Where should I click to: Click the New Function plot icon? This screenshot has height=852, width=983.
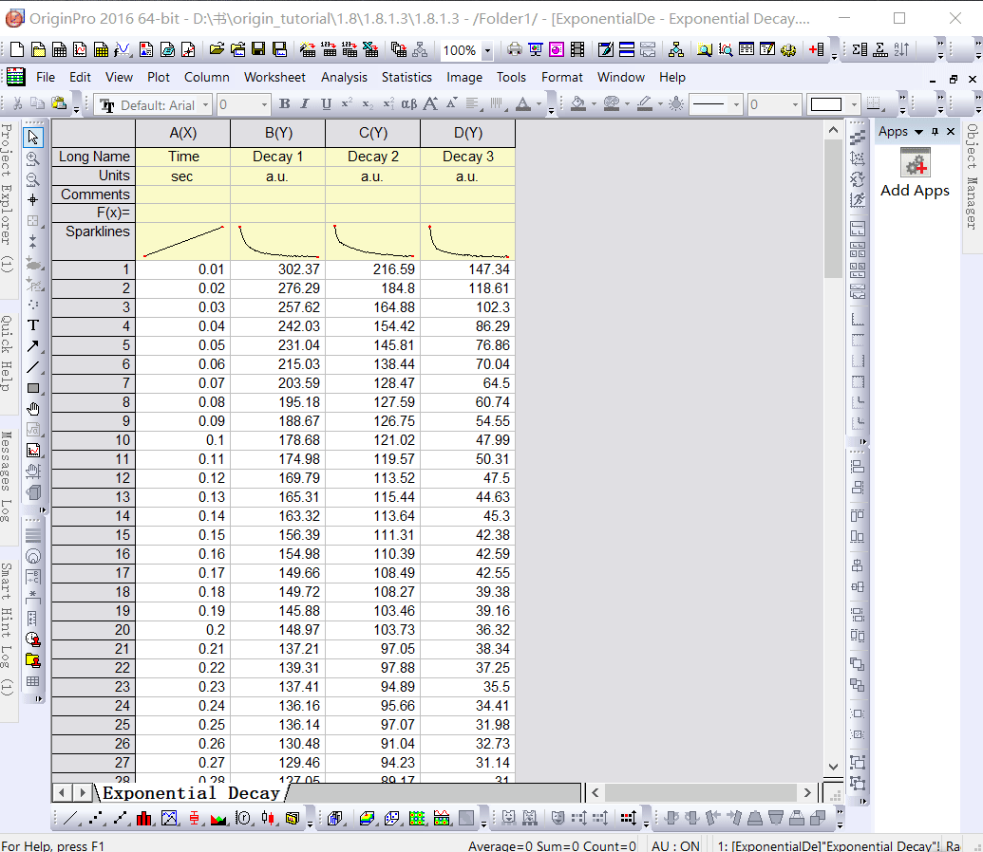tap(123, 49)
